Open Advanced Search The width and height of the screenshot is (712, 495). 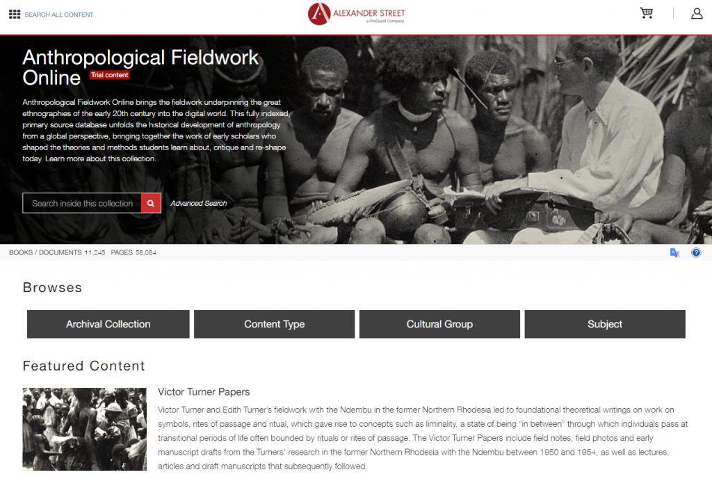[198, 204]
